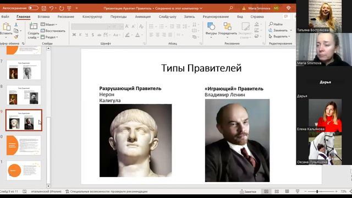
Task: Switch to Slide Sorter view icon
Action: (277, 191)
